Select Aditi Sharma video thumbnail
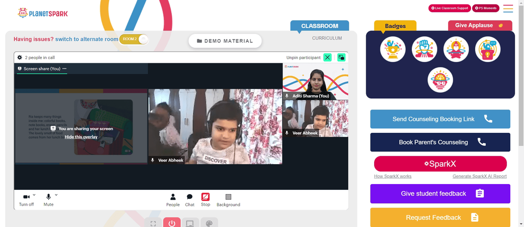 coord(315,82)
